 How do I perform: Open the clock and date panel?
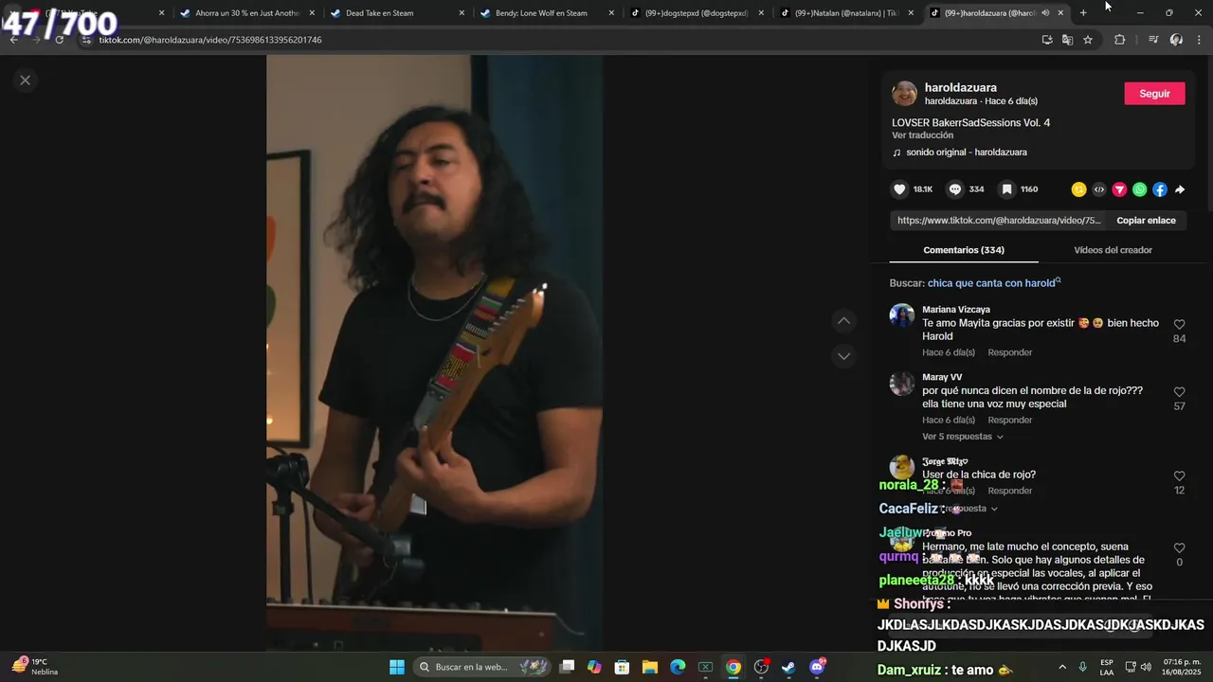[1183, 667]
